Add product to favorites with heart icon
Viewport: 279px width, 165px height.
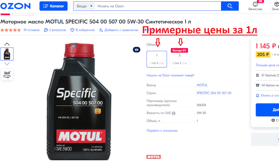pos(72,30)
